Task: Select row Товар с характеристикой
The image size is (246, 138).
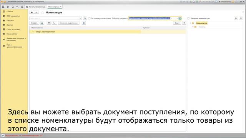Action: coord(108,32)
